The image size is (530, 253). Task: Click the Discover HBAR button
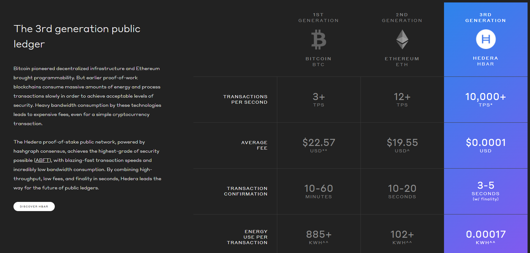pos(34,206)
